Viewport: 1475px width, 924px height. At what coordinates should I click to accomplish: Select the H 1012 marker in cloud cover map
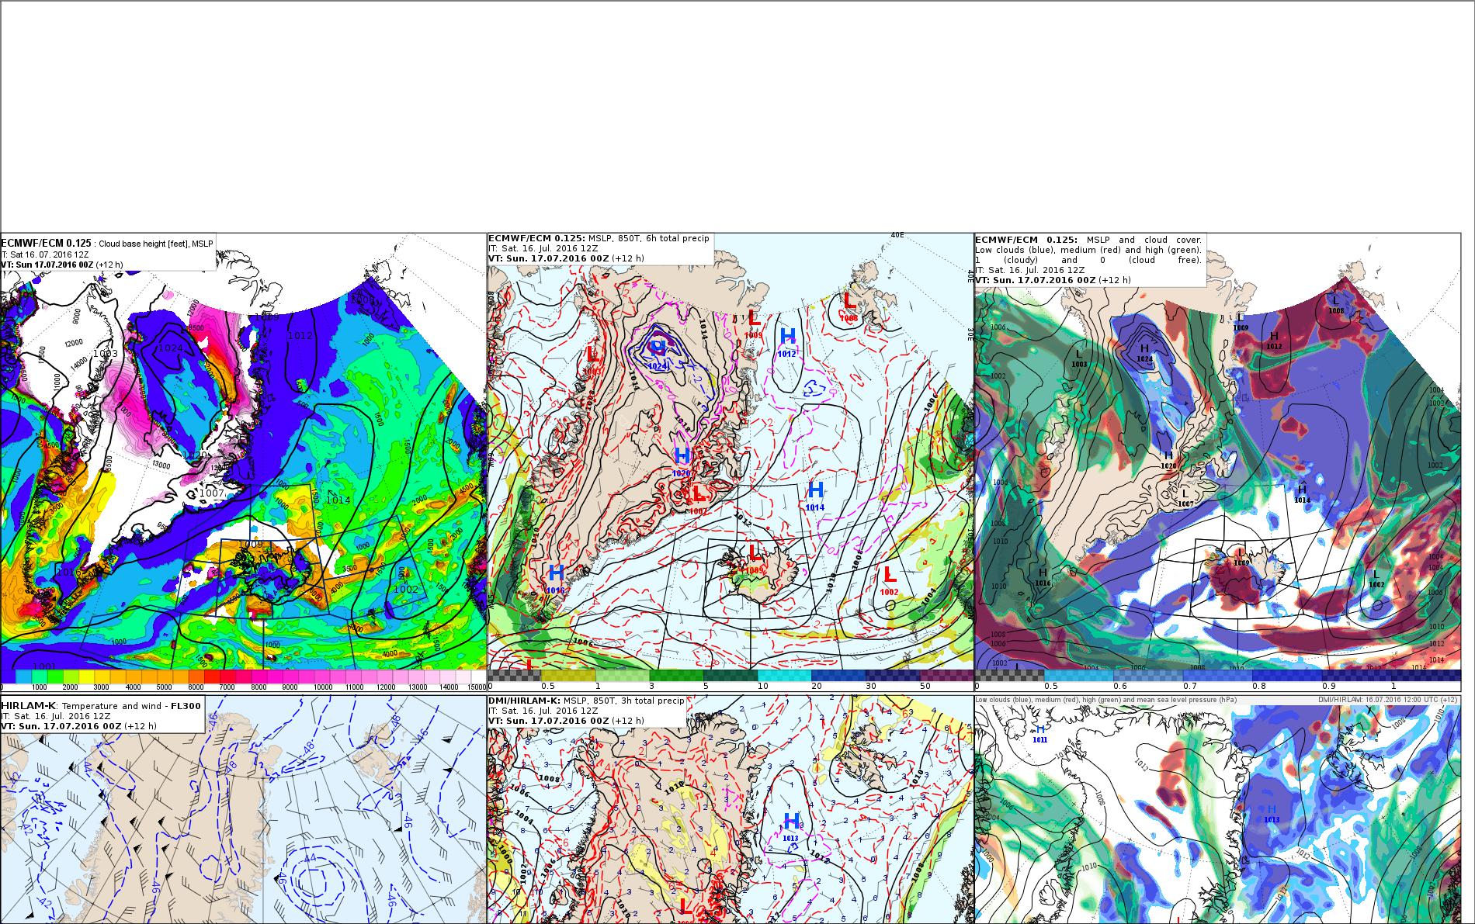click(x=1274, y=341)
